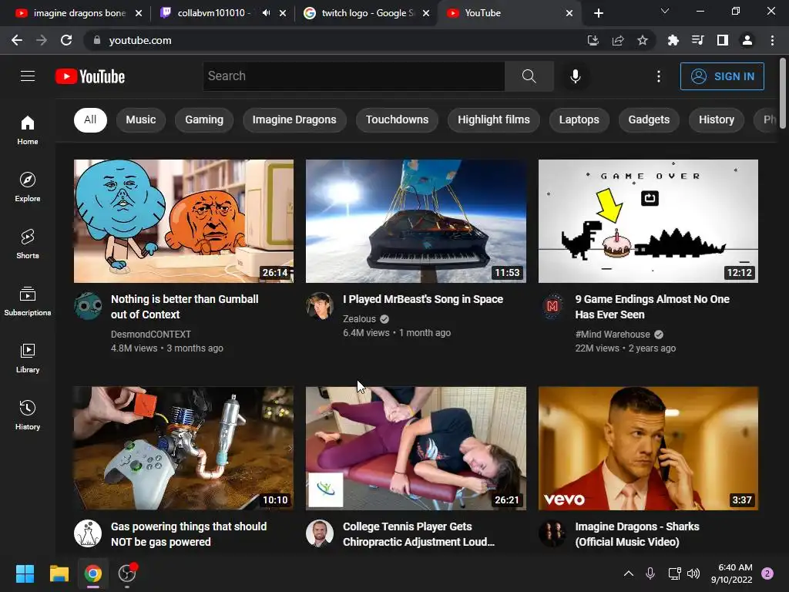This screenshot has height=592, width=789.
Task: Click the YouTube Search input field
Action: click(354, 76)
